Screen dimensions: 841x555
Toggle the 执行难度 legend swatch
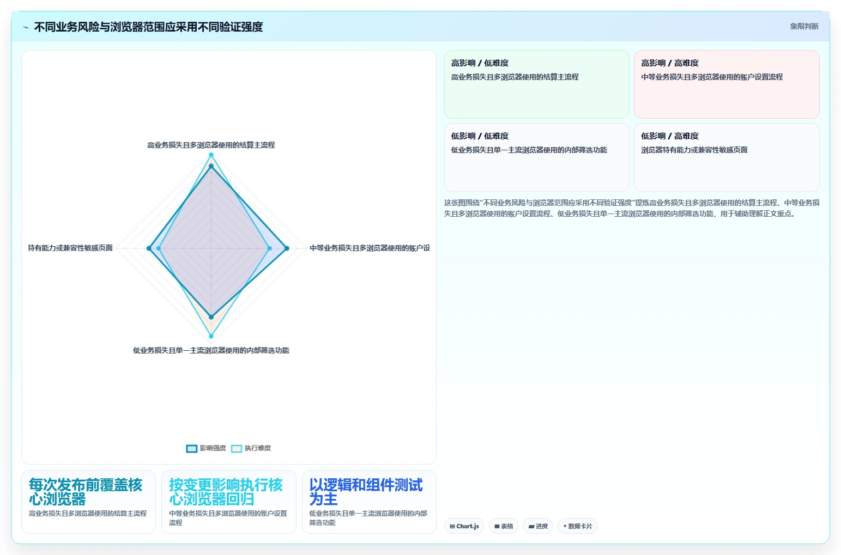237,448
